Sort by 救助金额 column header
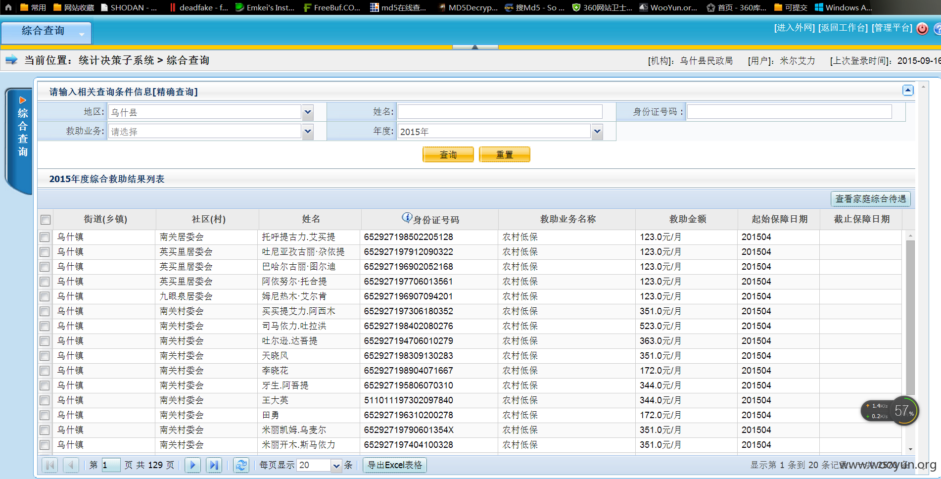 [x=687, y=219]
